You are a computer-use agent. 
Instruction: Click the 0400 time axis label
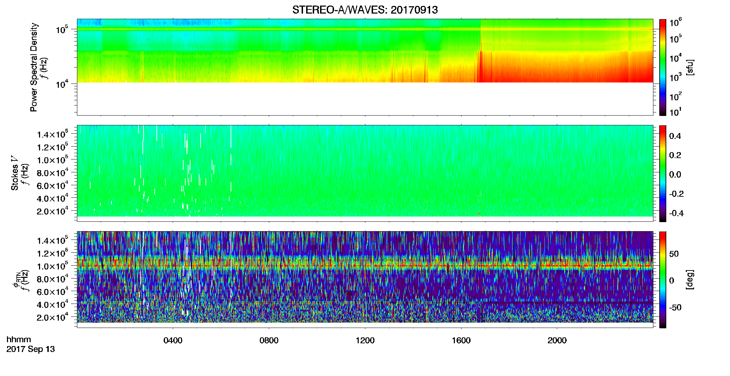(x=173, y=340)
